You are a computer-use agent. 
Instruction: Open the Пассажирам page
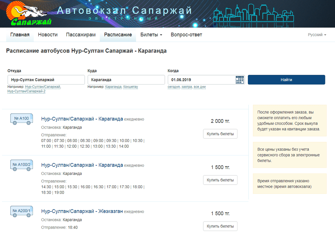tap(81, 35)
